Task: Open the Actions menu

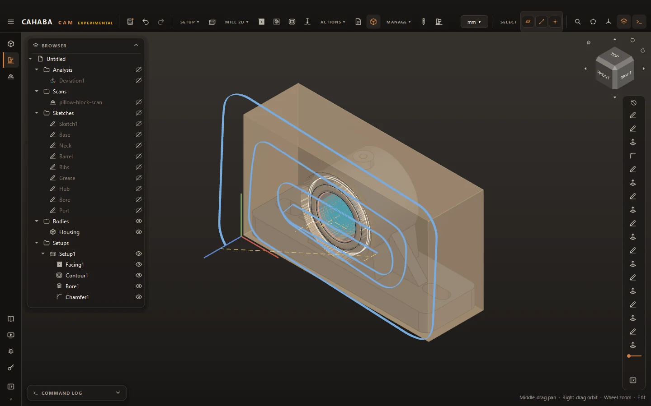Action: (333, 22)
